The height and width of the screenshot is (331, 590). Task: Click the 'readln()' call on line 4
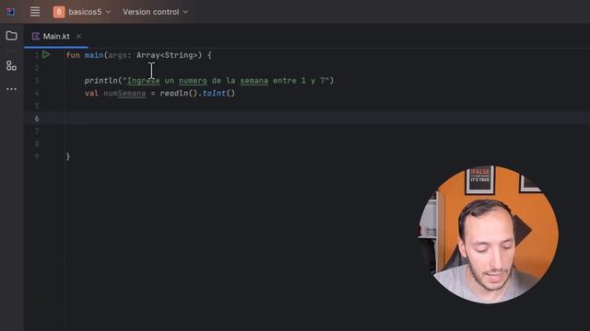(x=179, y=93)
